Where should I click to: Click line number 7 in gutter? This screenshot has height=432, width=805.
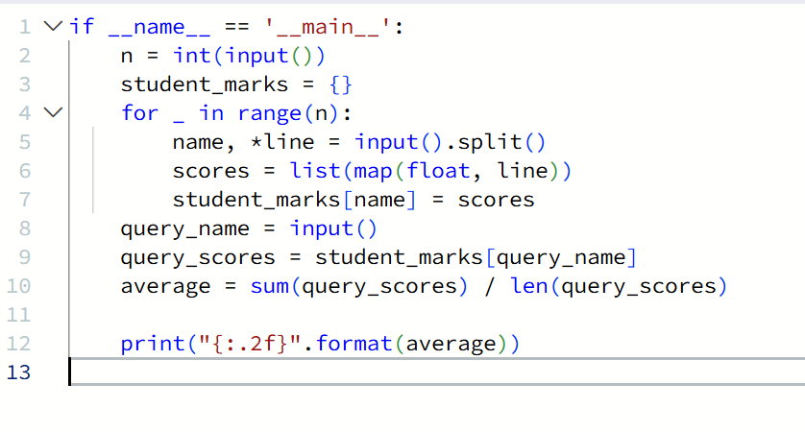[x=25, y=199]
